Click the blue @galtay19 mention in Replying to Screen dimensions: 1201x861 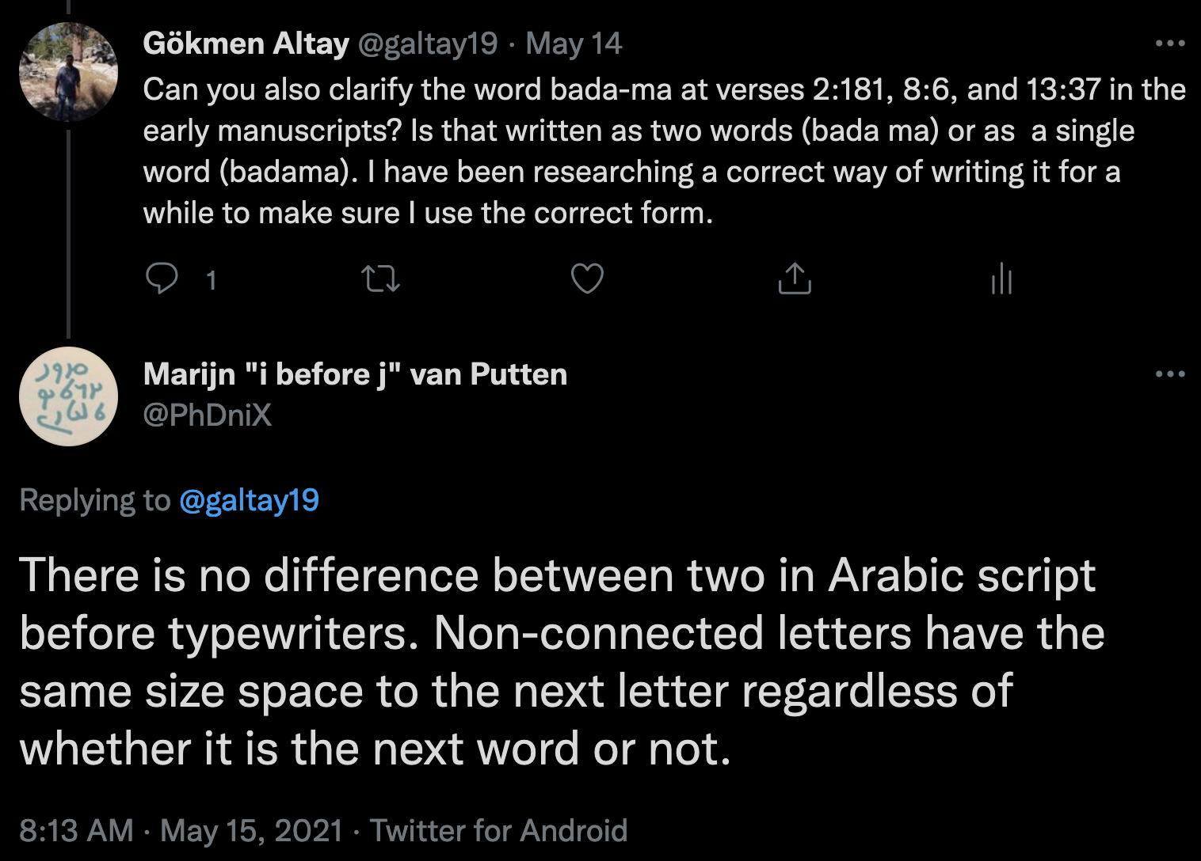click(249, 500)
